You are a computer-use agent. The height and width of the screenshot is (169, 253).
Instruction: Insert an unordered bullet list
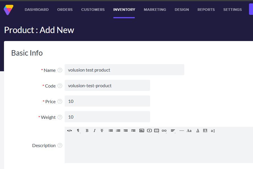pos(111,131)
